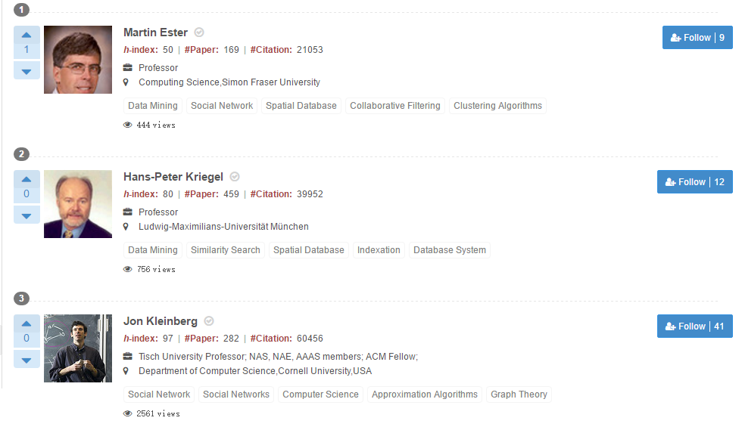This screenshot has height=427, width=742.
Task: Upvote Jon Kleinberg with the up arrow
Action: [26, 323]
